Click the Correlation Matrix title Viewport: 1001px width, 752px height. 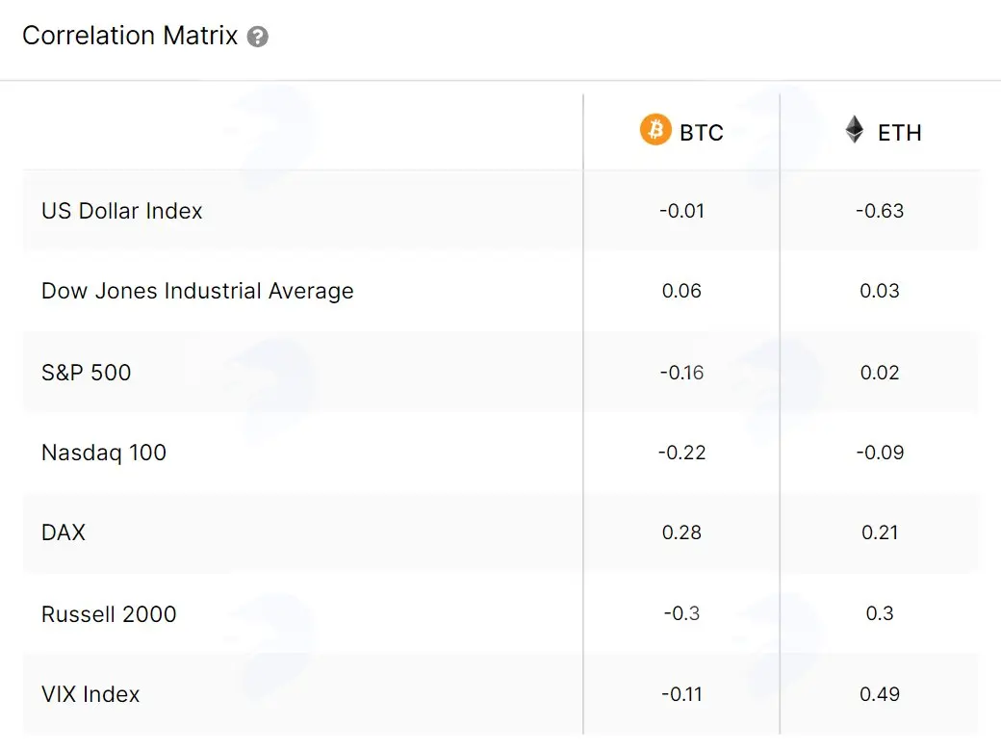click(130, 36)
